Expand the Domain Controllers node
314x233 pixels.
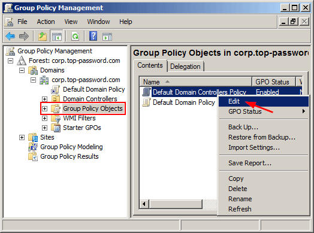pyautogui.click(x=44, y=99)
